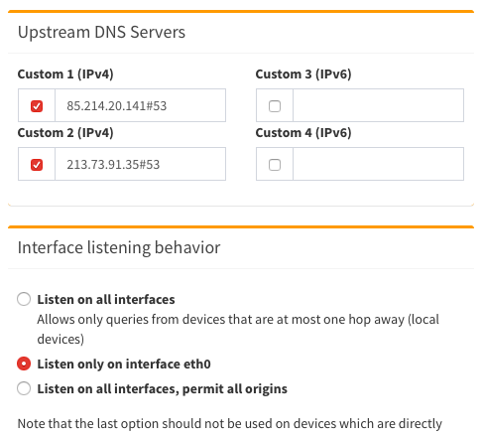Focus the empty Custom 4 (IPv6) field
This screenshot has height=436, width=483.
pos(378,164)
